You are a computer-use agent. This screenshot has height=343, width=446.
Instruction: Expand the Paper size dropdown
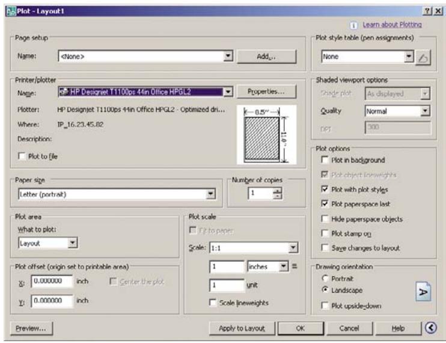[210, 194]
